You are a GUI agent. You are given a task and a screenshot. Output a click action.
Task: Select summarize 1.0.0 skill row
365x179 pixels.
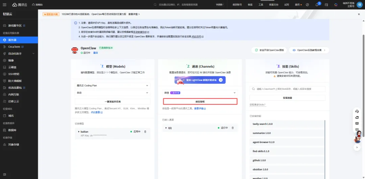click(287, 133)
